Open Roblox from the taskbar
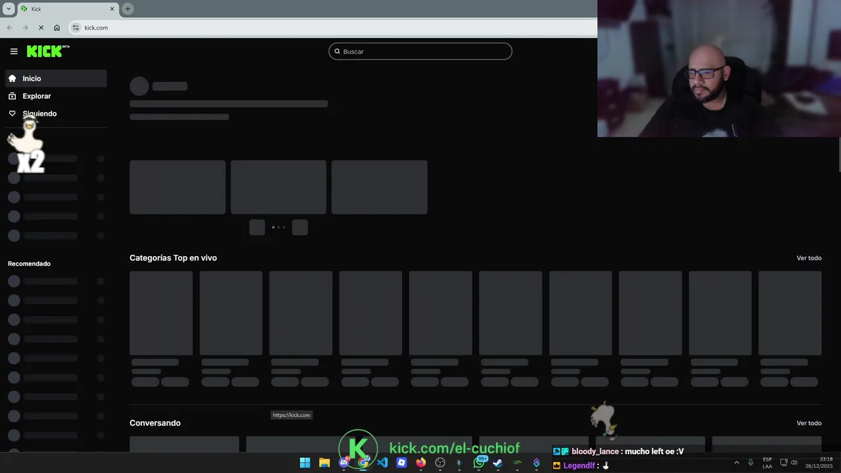 [x=401, y=462]
